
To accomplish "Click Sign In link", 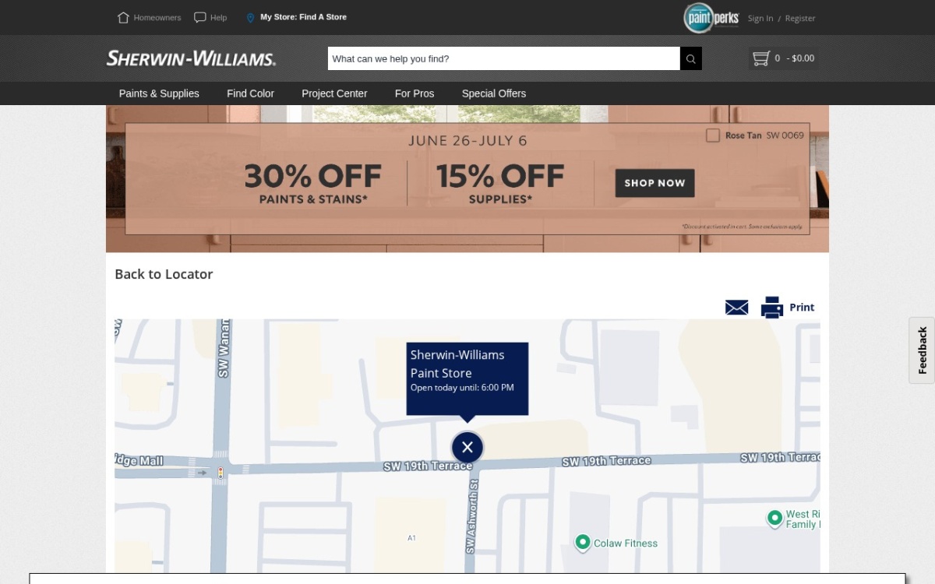I will click(x=760, y=19).
